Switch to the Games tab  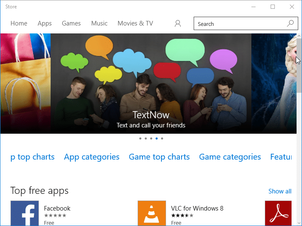pyautogui.click(x=71, y=23)
